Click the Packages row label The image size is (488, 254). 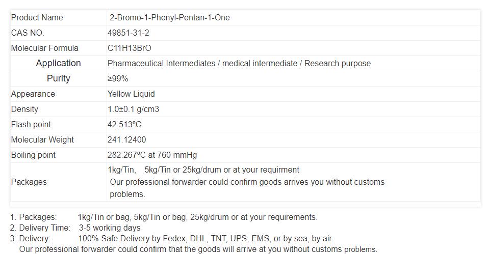pyautogui.click(x=29, y=182)
